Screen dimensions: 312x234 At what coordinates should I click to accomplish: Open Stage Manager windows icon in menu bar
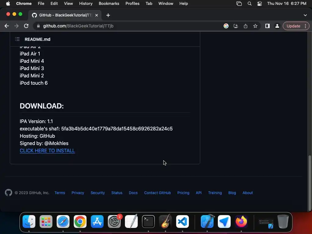239,4
